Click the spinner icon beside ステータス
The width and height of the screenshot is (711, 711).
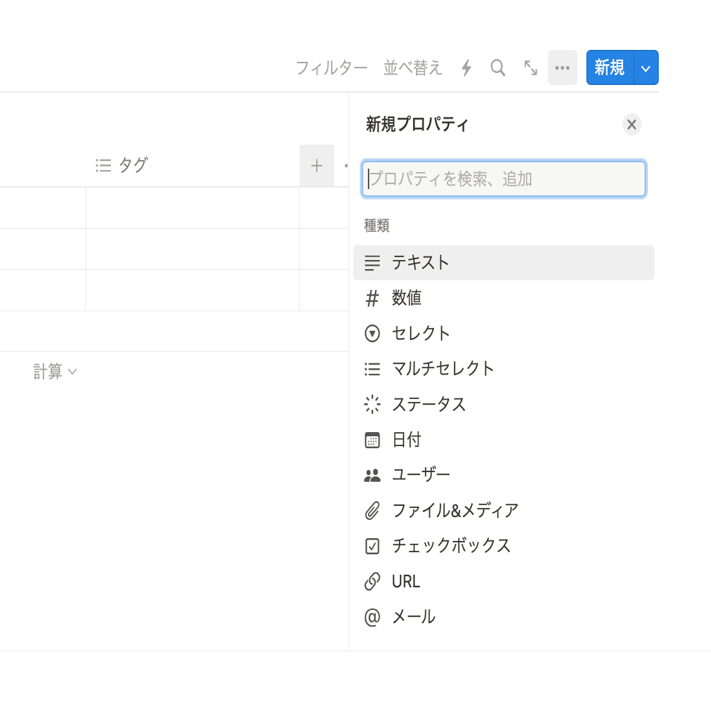(372, 405)
